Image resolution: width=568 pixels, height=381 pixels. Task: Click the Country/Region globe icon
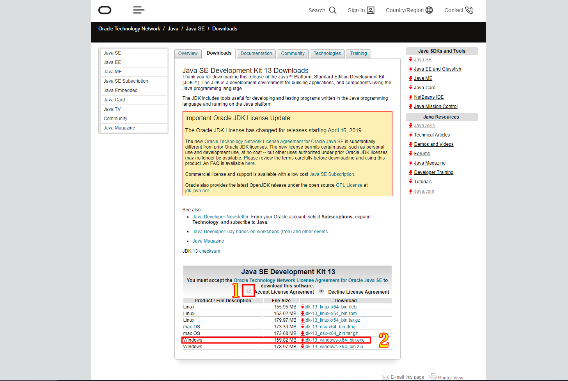429,10
